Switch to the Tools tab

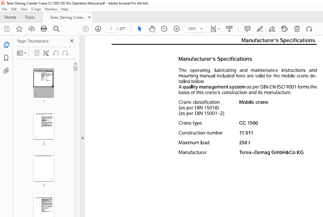[x=29, y=17]
